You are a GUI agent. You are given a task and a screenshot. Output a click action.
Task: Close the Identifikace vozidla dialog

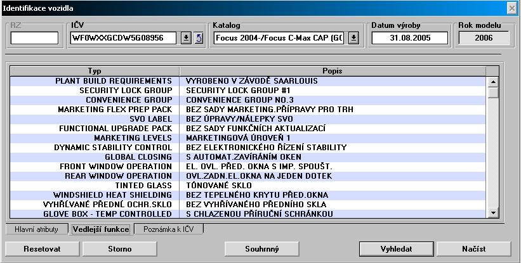click(x=511, y=8)
